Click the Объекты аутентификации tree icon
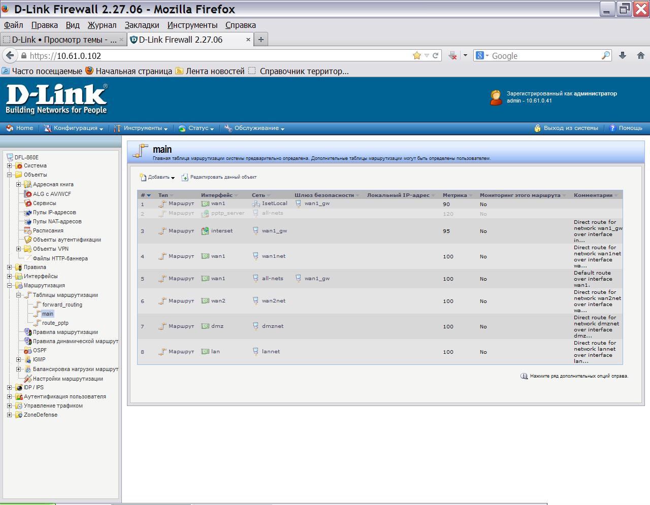This screenshot has height=505, width=650. (x=28, y=240)
